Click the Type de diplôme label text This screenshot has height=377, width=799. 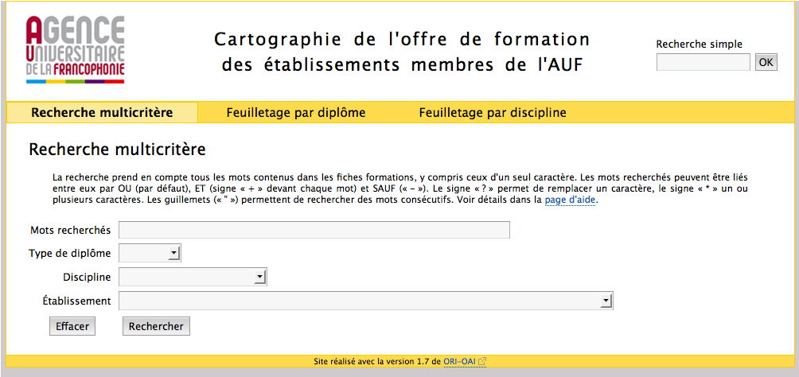point(69,254)
